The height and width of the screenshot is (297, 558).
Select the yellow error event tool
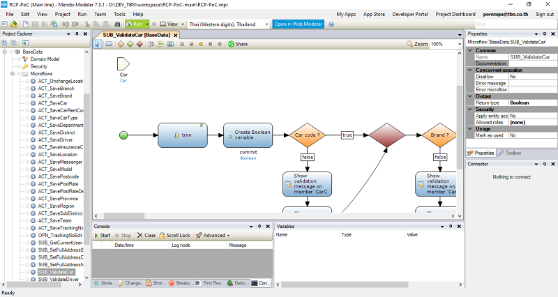pos(201,44)
